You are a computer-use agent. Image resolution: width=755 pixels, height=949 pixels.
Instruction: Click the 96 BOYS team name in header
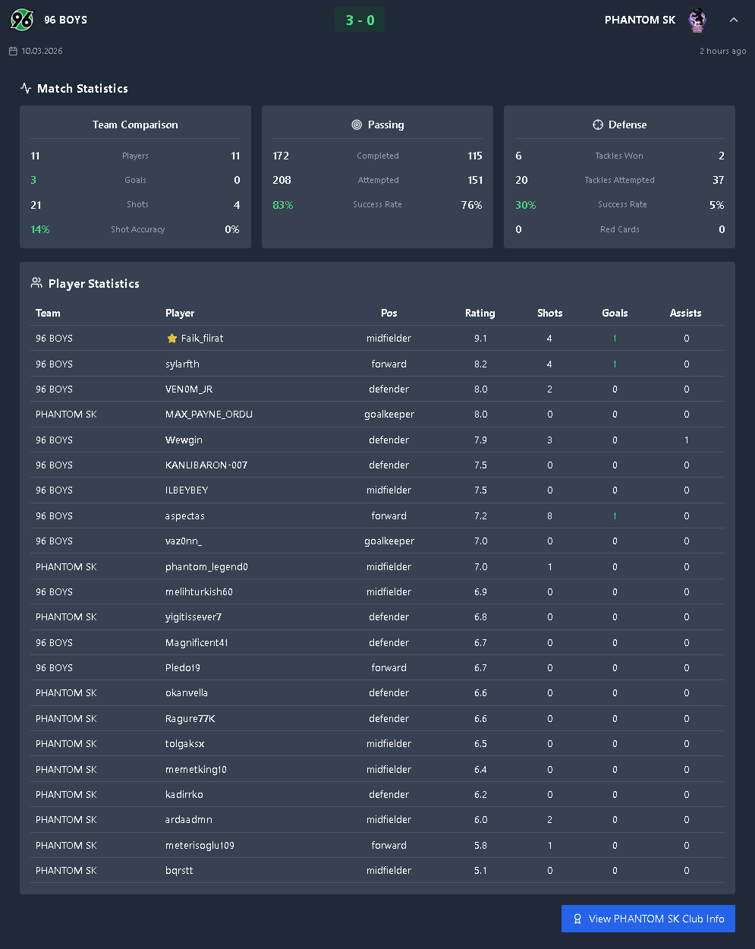[65, 20]
